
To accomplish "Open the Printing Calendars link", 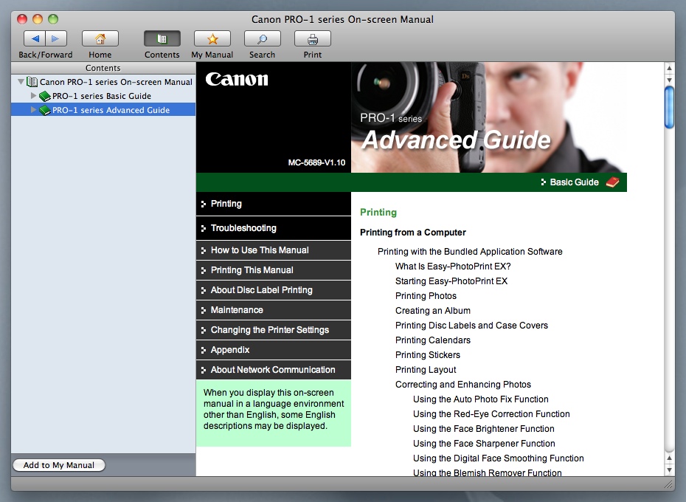I will (x=432, y=340).
